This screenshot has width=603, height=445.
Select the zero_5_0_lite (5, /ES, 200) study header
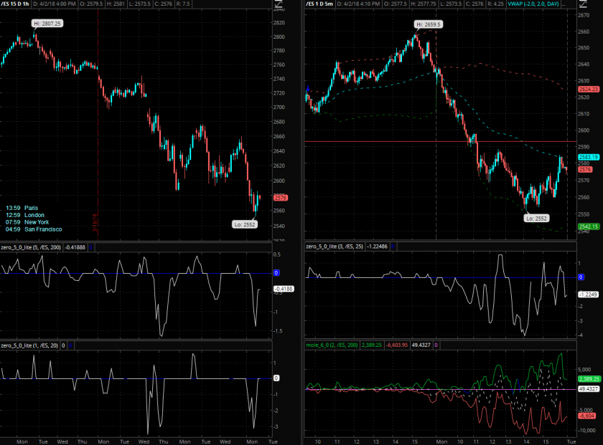[31, 247]
